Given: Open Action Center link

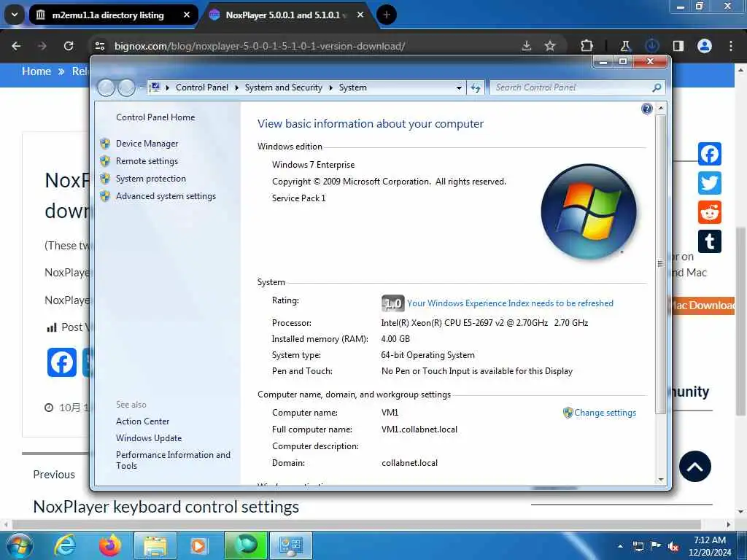Looking at the screenshot, I should [142, 421].
